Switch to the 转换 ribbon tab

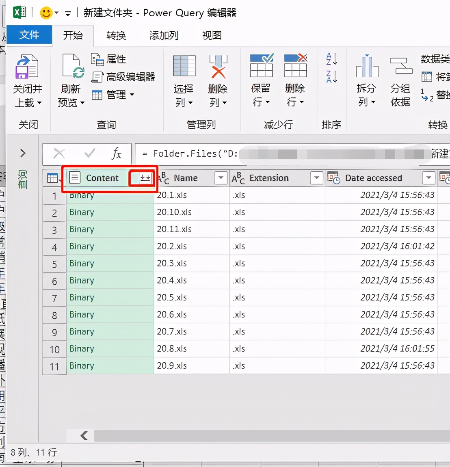pos(116,35)
